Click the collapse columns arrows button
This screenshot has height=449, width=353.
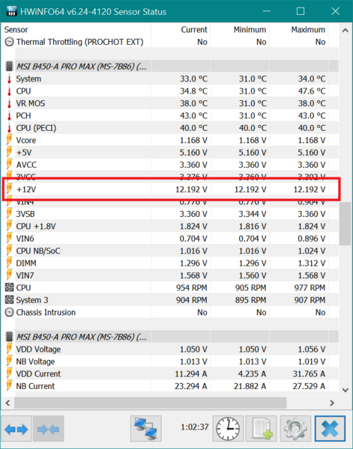pos(48,429)
